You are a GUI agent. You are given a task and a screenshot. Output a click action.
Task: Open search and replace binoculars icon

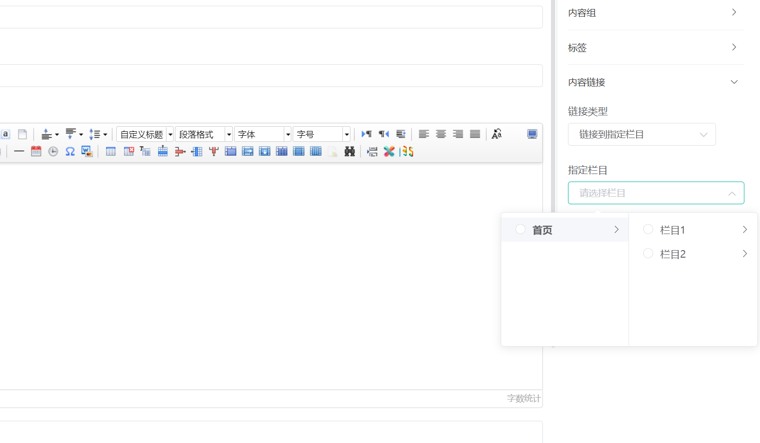pyautogui.click(x=349, y=151)
